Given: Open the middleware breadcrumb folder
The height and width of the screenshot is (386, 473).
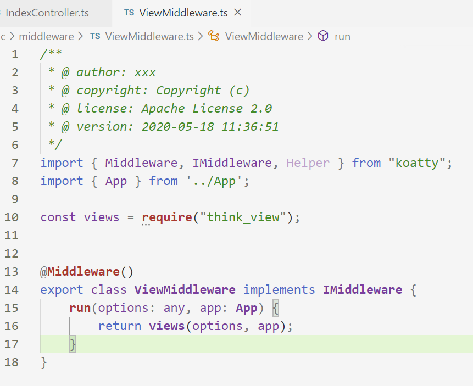Looking at the screenshot, I should [x=46, y=36].
